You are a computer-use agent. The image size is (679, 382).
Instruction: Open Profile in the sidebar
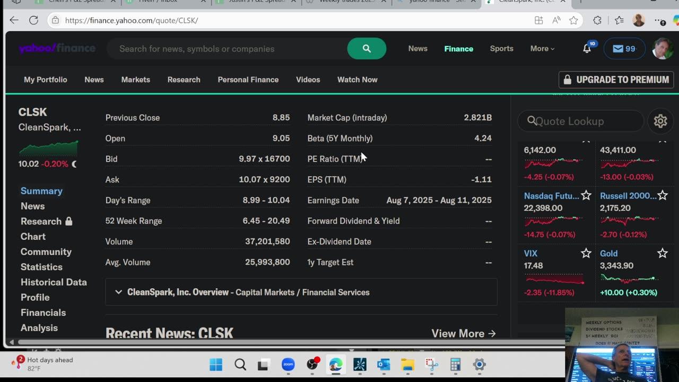pyautogui.click(x=35, y=298)
